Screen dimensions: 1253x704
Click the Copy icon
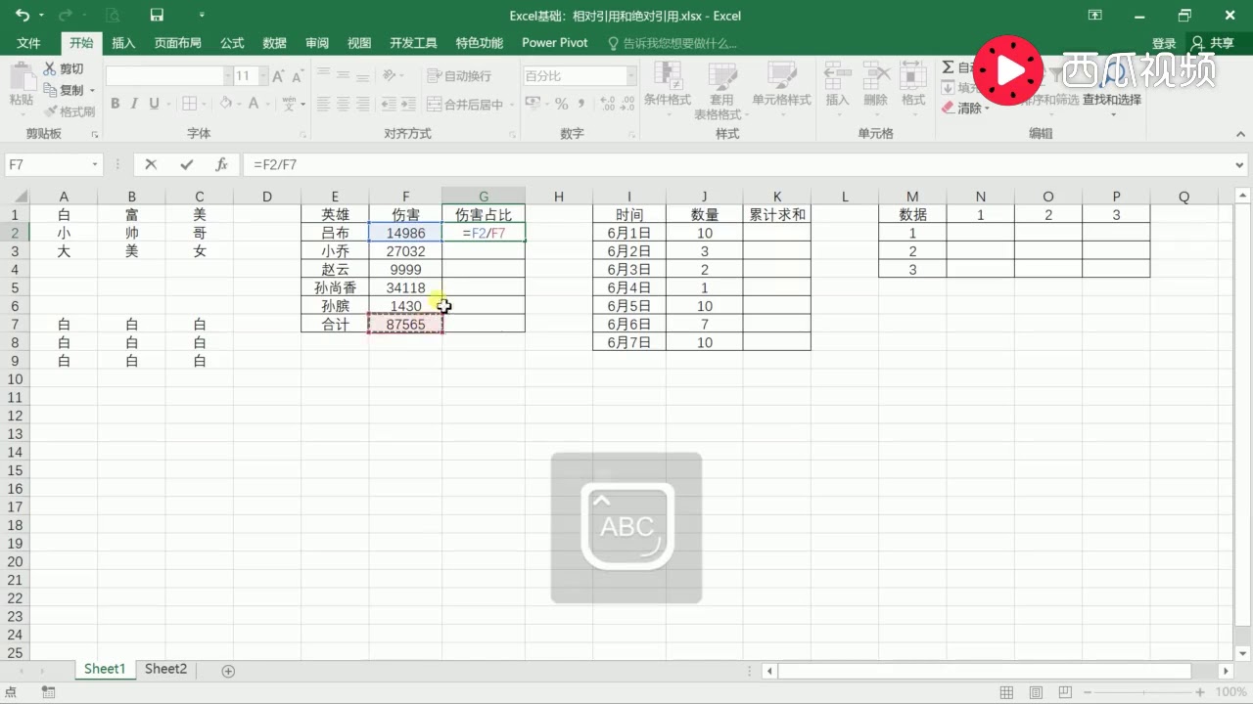(x=50, y=90)
